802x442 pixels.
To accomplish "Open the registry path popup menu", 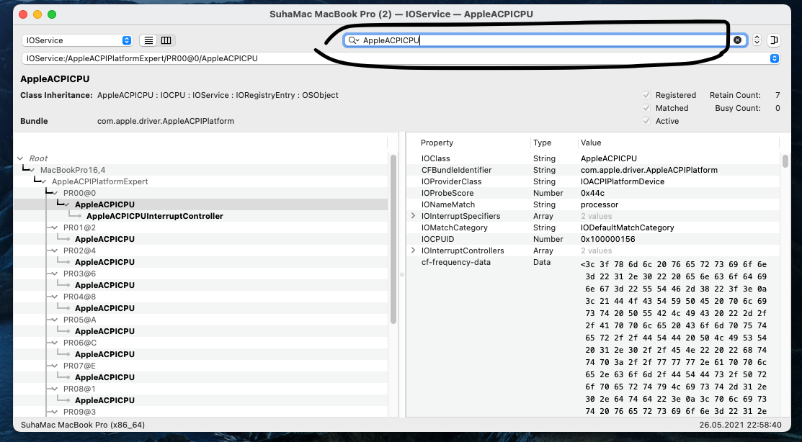I will point(775,58).
